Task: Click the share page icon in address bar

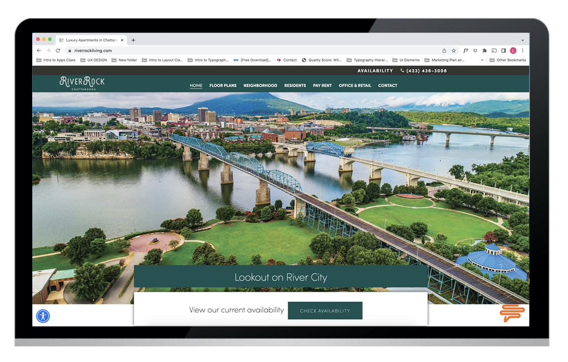Action: [444, 51]
